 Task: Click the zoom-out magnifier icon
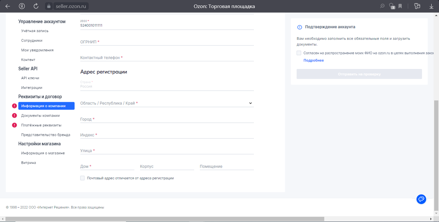click(x=383, y=6)
